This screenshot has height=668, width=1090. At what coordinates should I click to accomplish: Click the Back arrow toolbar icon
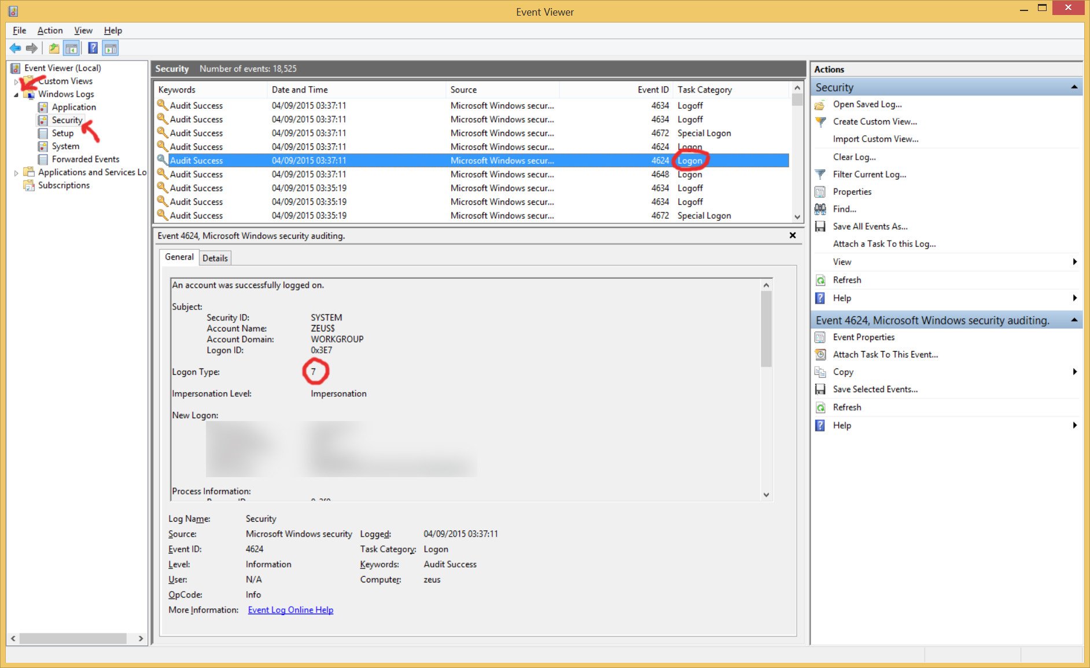(x=15, y=49)
